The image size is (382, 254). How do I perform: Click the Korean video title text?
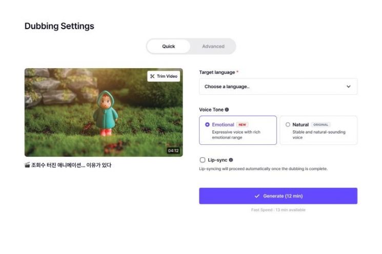(x=71, y=165)
